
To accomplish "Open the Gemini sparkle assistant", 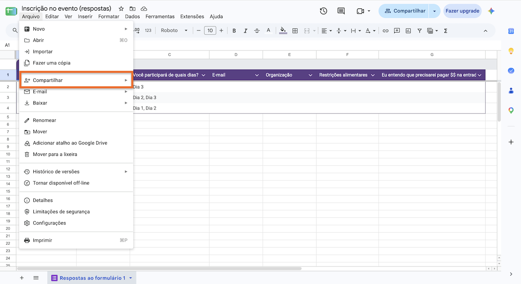I will click(491, 11).
